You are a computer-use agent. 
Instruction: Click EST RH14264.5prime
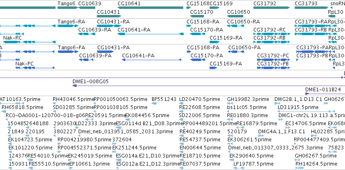click(x=316, y=164)
